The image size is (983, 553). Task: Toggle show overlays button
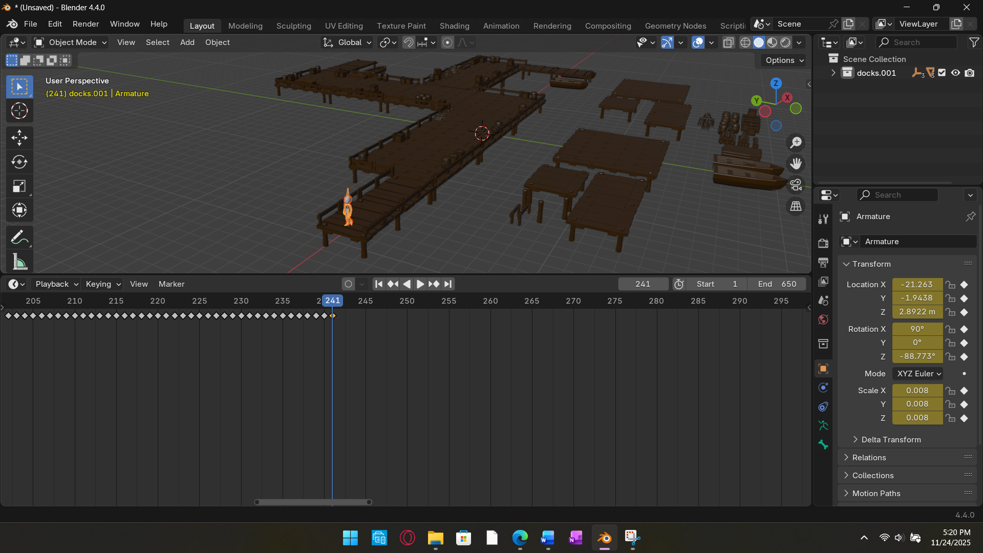698,42
